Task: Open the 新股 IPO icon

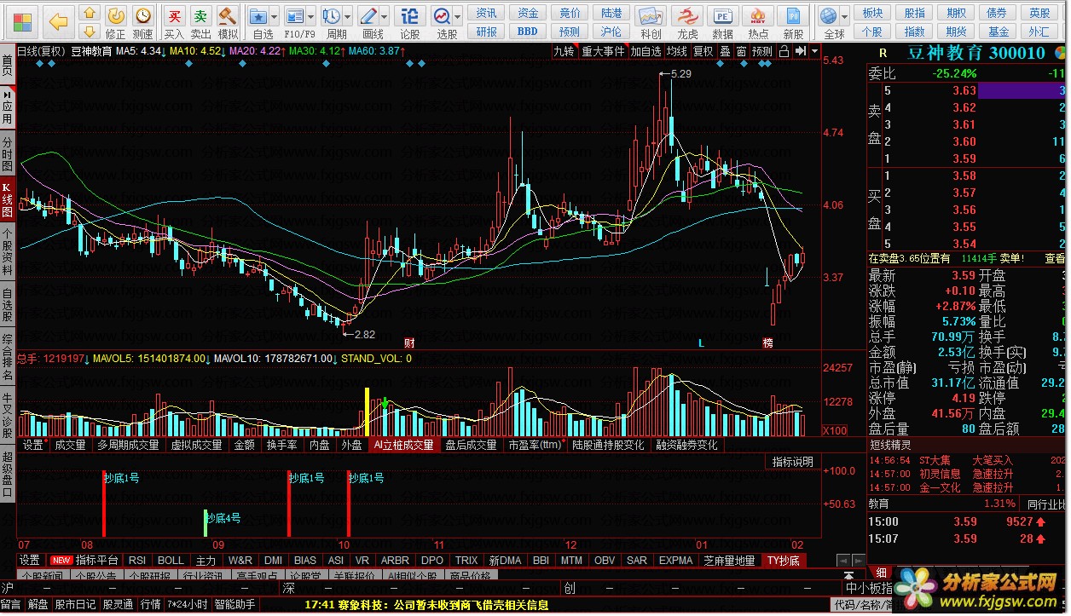Action: (793, 15)
